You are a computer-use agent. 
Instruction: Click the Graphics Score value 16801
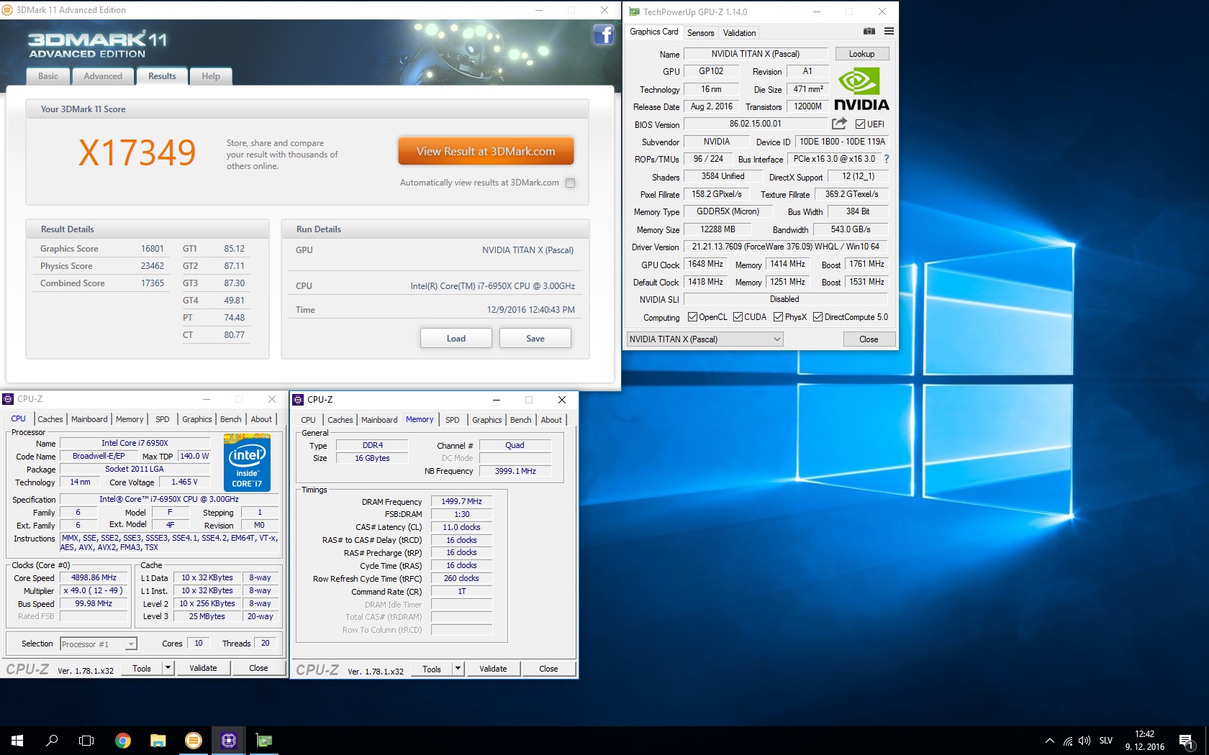point(152,249)
